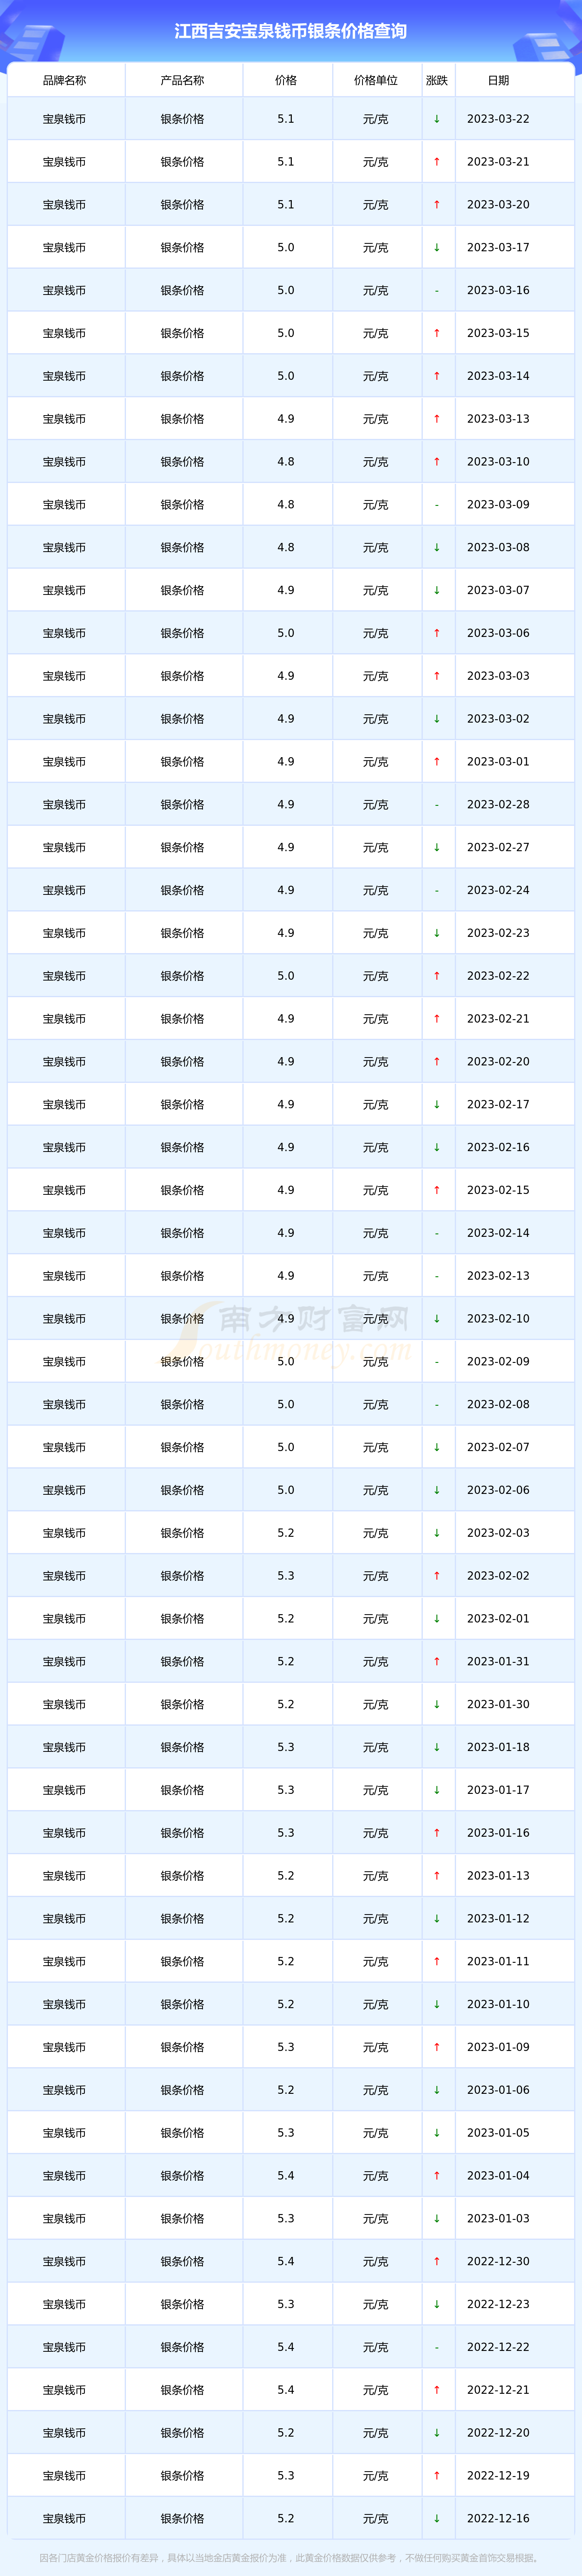Click the price 5.2 in the 2023-01-30 row
This screenshot has width=582, height=2576.
(x=286, y=1705)
